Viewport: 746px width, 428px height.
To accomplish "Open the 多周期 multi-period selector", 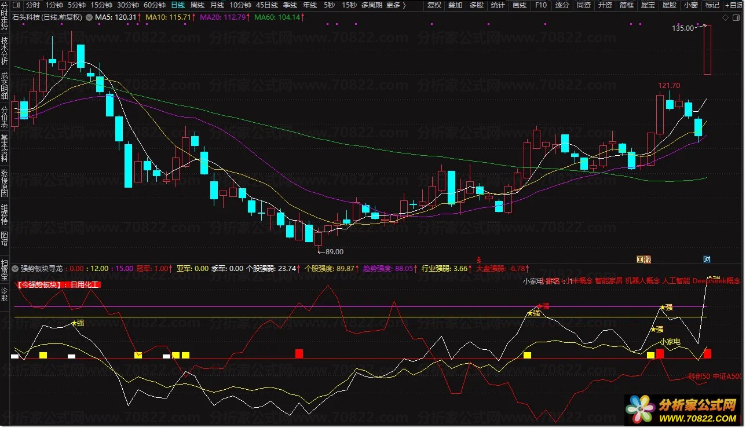I will (x=372, y=5).
